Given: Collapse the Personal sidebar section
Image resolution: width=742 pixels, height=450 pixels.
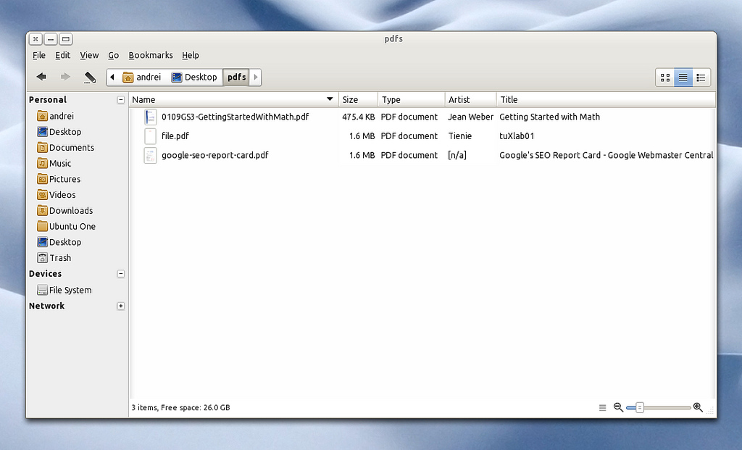Looking at the screenshot, I should (x=121, y=100).
